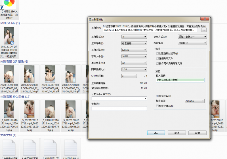Viewport: 227px width, 159px height.
Task: Uncheck the 显示密码 checkbox
Action: pyautogui.click(x=157, y=96)
